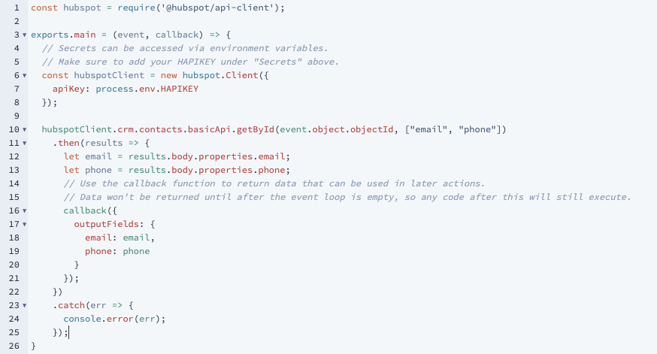
Task: Click the comment about Secrets environment variables
Action: [185, 48]
